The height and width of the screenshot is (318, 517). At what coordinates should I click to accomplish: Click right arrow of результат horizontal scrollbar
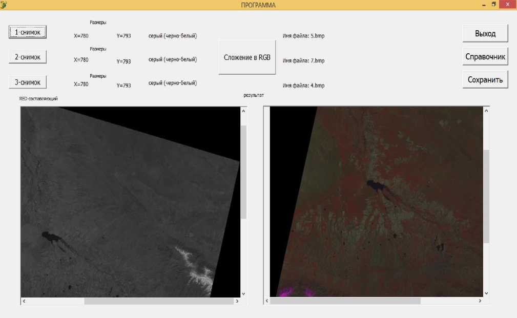(x=479, y=301)
